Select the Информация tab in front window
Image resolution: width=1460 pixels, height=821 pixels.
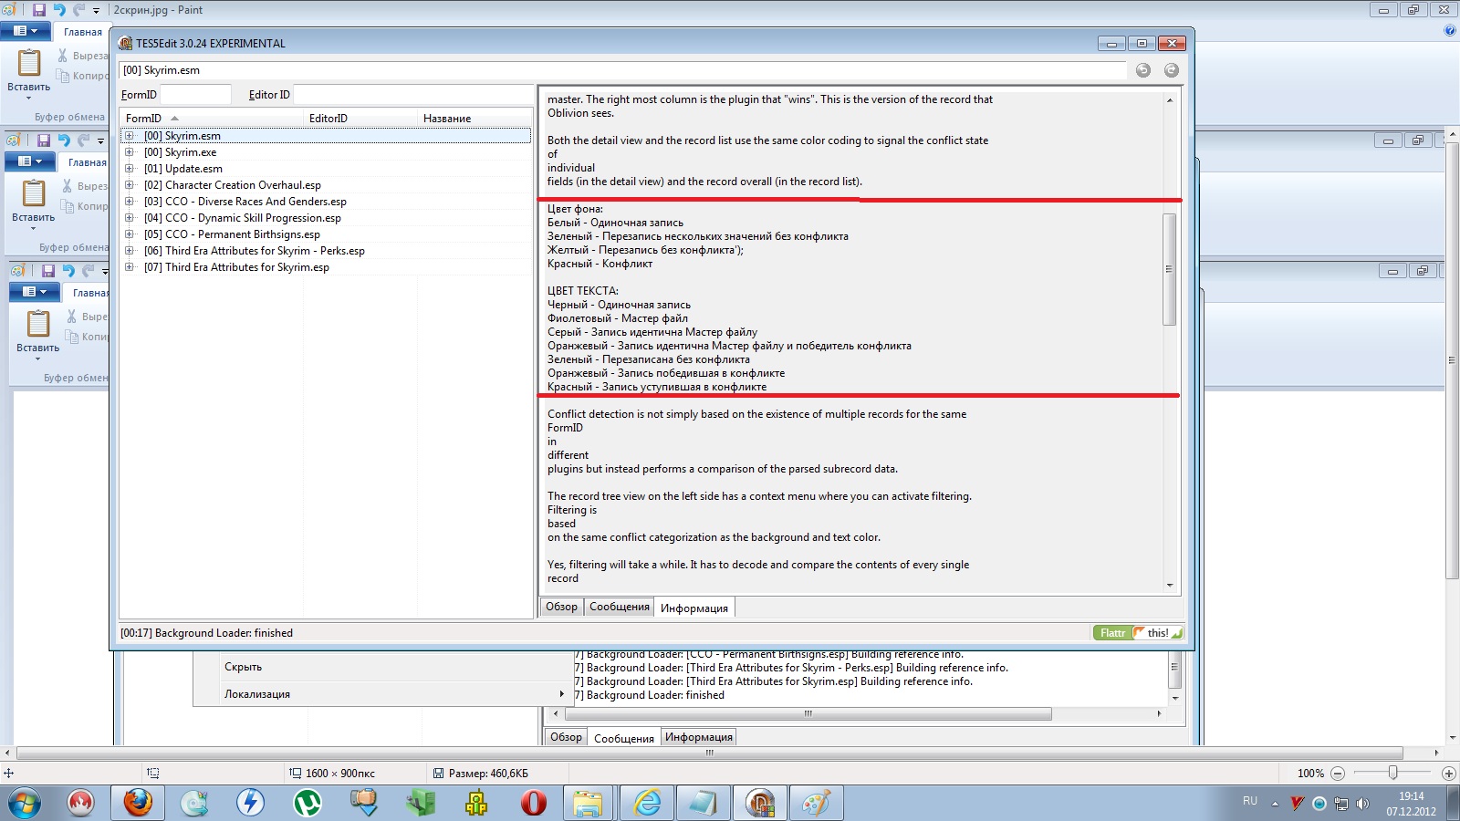pyautogui.click(x=694, y=608)
